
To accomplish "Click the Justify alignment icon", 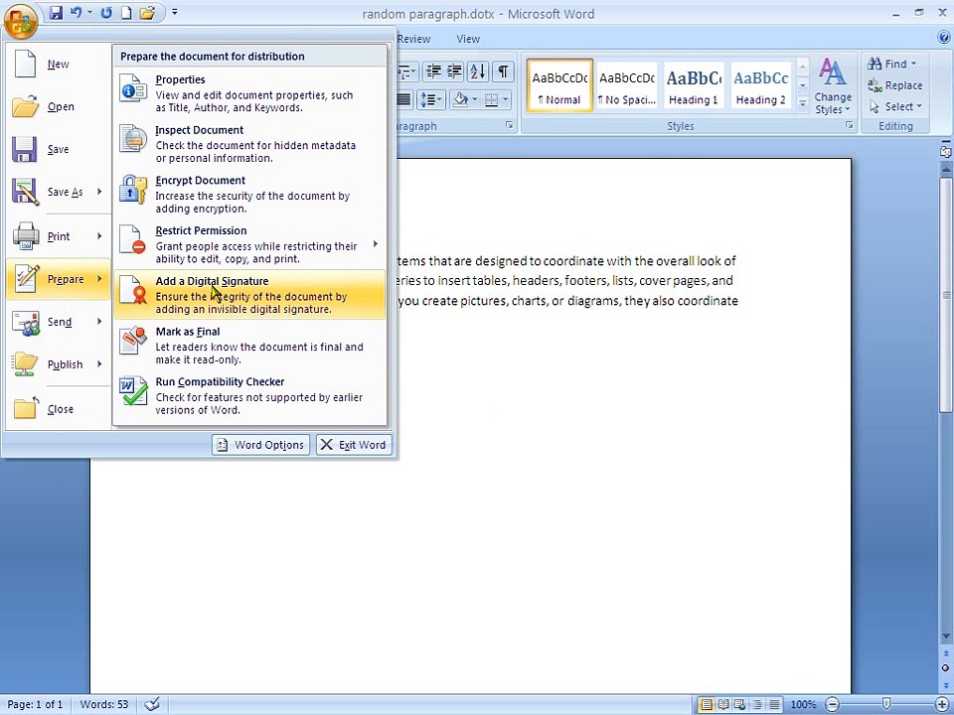I will tap(404, 99).
